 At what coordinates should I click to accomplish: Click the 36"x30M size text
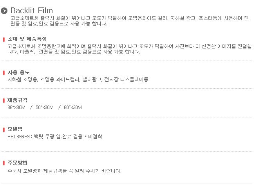(16, 107)
